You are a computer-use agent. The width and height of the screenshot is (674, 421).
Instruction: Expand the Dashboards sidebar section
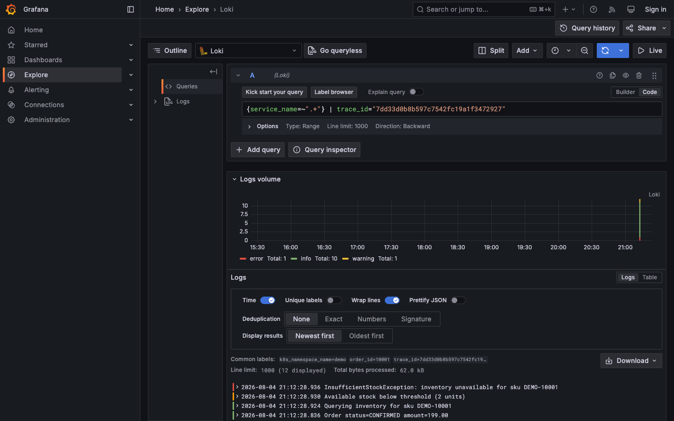[x=131, y=60]
